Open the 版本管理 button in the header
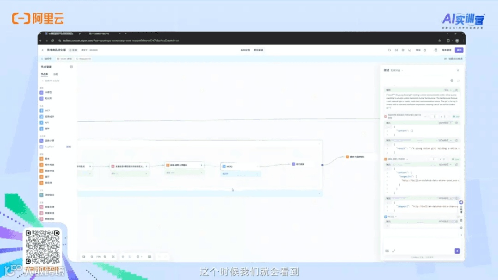The height and width of the screenshot is (280, 498). point(447,50)
